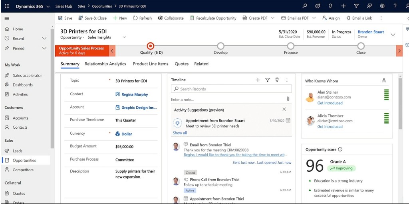The image size is (409, 204).
Task: Click Show all activity suggestions
Action: pos(180,133)
